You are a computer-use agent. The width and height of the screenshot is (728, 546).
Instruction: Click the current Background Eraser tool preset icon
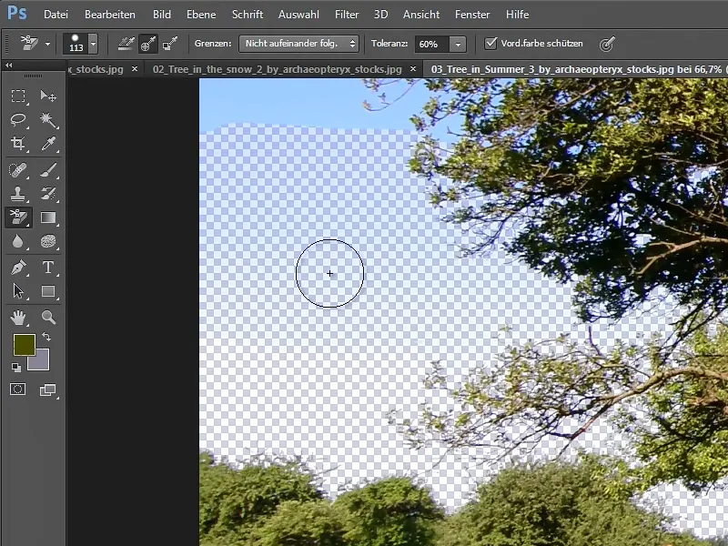(30, 44)
